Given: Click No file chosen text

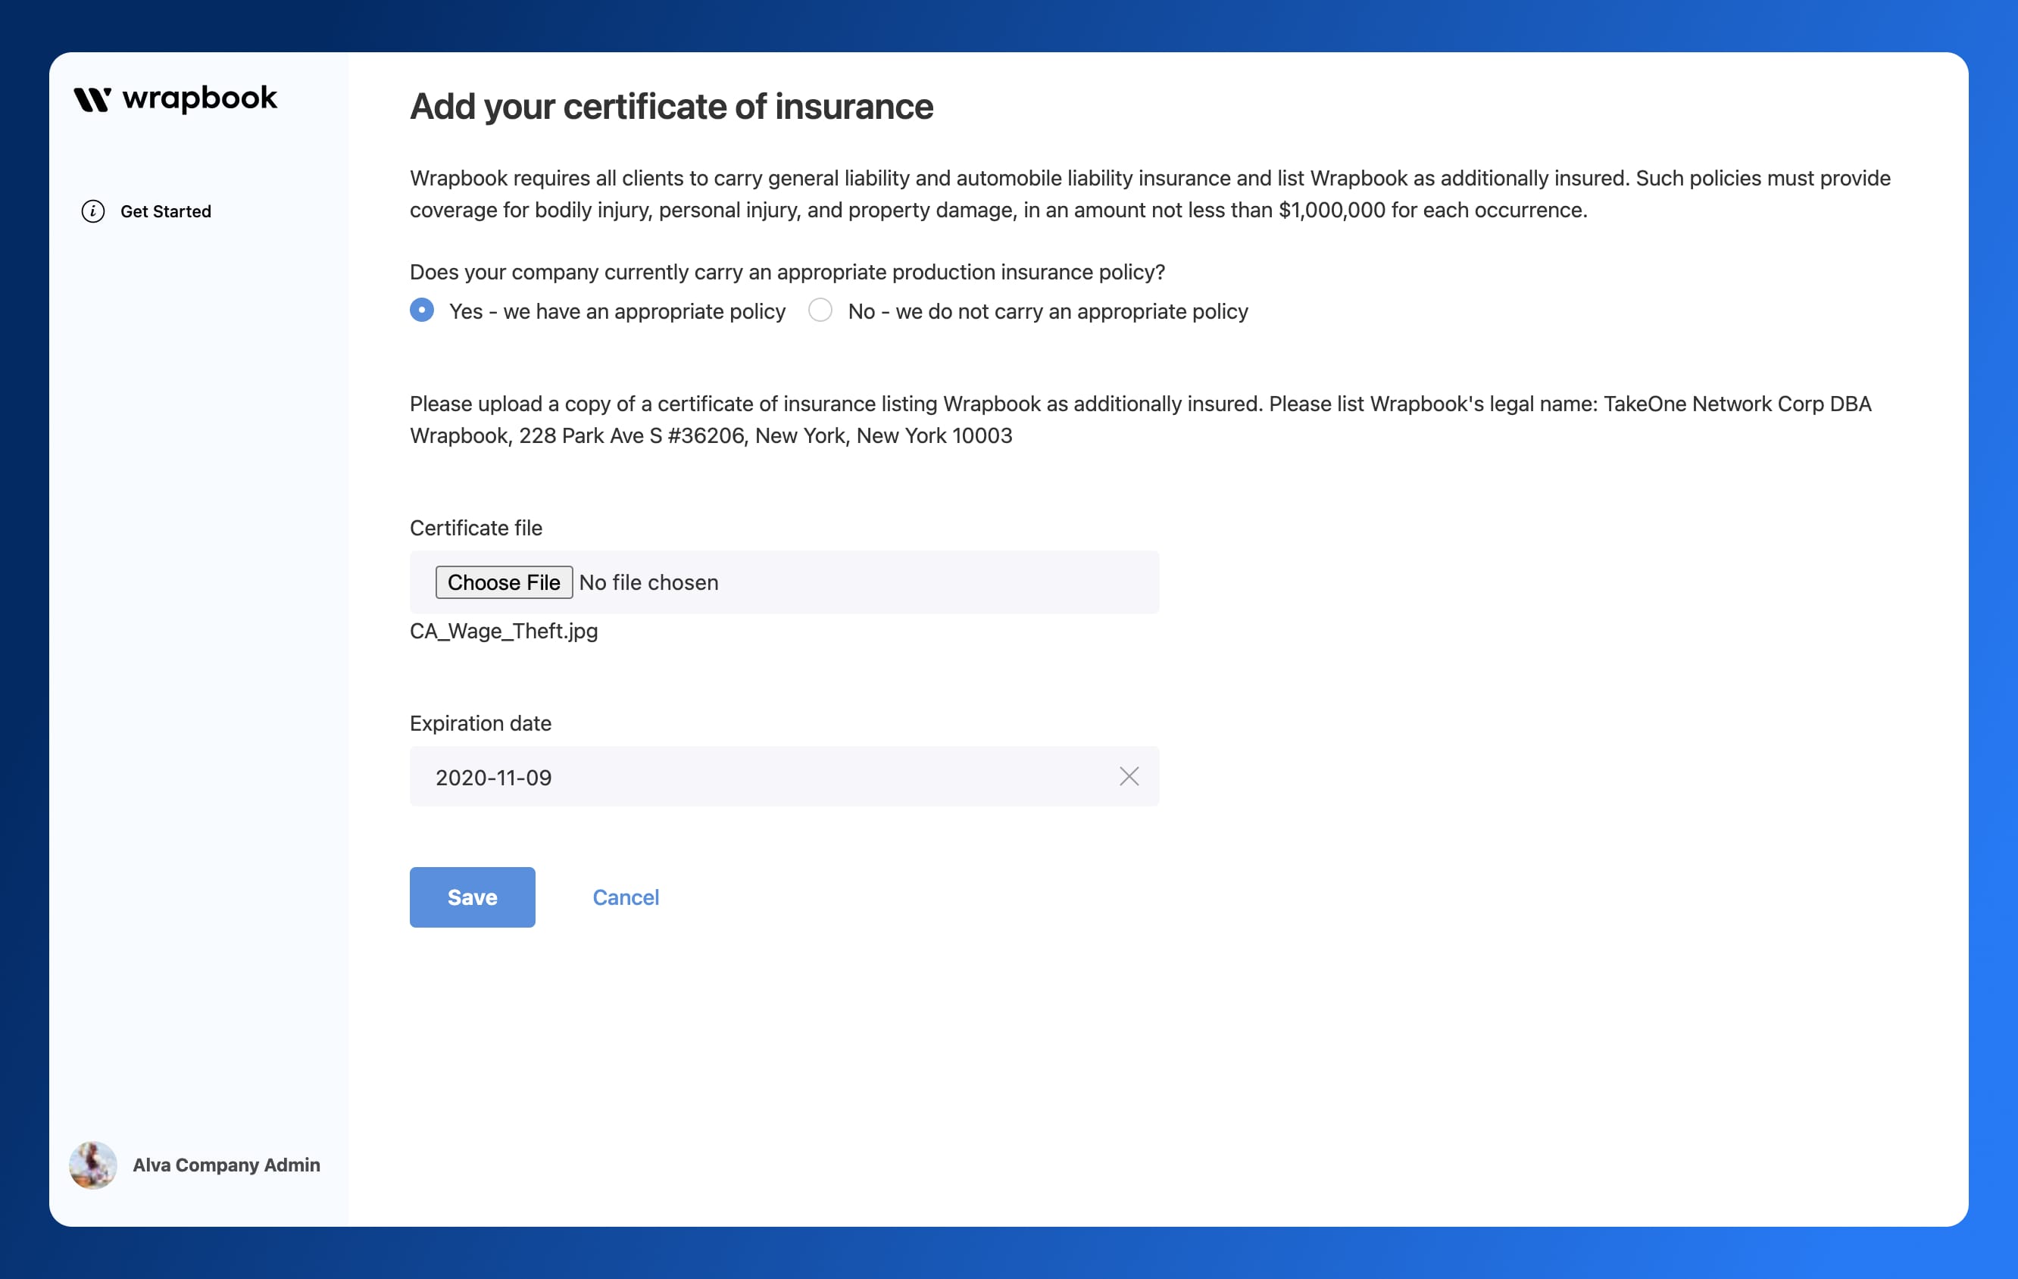Looking at the screenshot, I should [648, 582].
